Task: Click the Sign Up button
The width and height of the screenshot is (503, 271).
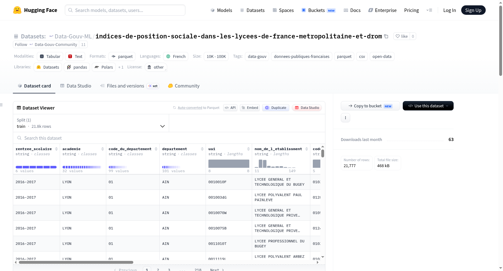Action: [473, 10]
